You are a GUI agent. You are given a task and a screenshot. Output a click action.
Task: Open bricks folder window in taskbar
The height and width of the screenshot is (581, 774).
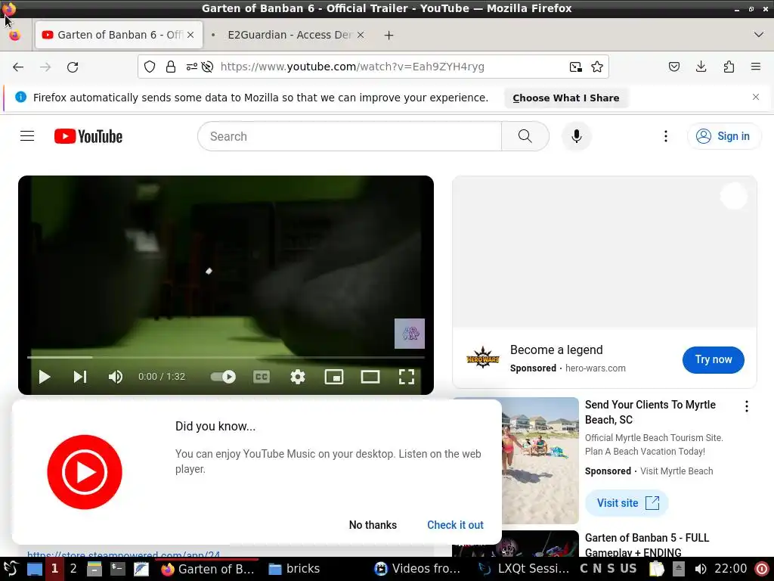295,569
